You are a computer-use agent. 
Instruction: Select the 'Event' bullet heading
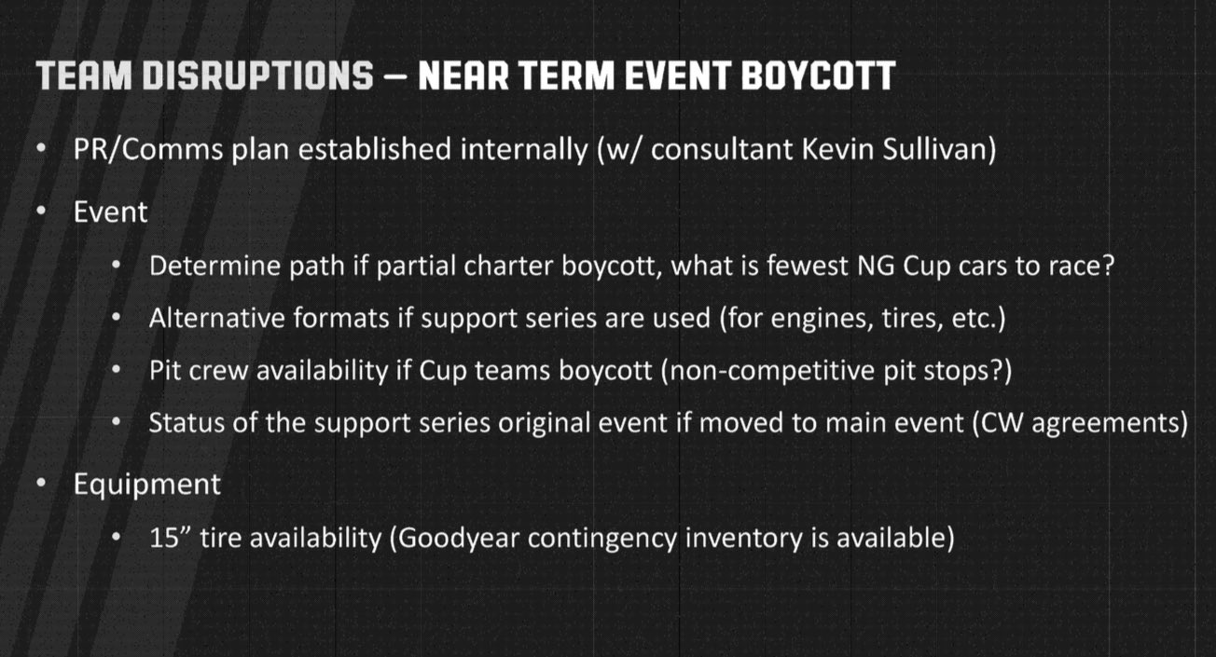click(111, 212)
